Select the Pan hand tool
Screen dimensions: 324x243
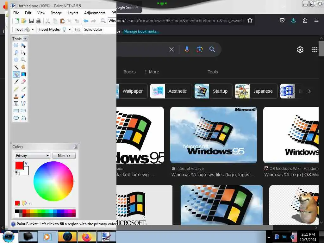23,67
